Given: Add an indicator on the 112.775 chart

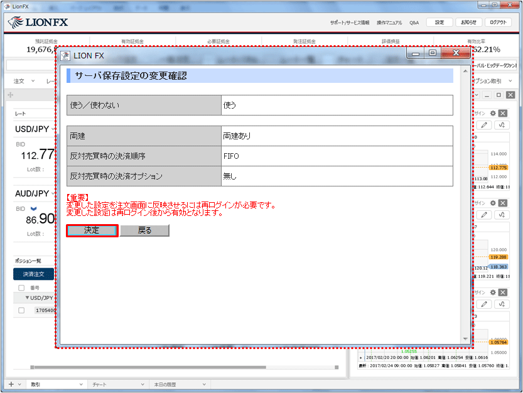Looking at the screenshot, I should tap(502, 125).
